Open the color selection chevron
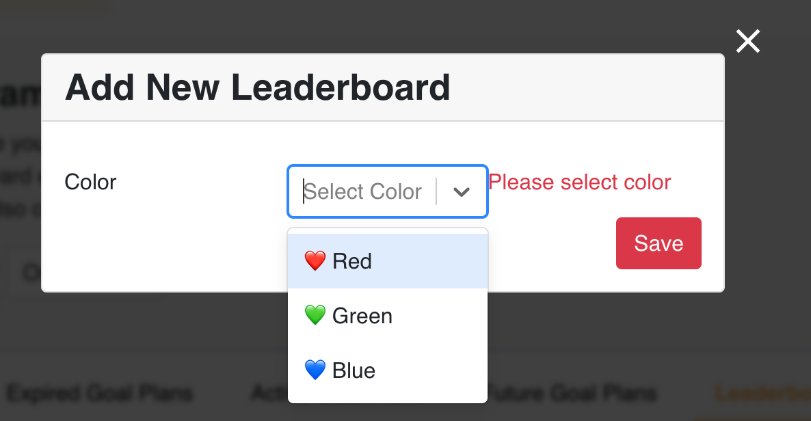The width and height of the screenshot is (811, 421). click(x=461, y=192)
